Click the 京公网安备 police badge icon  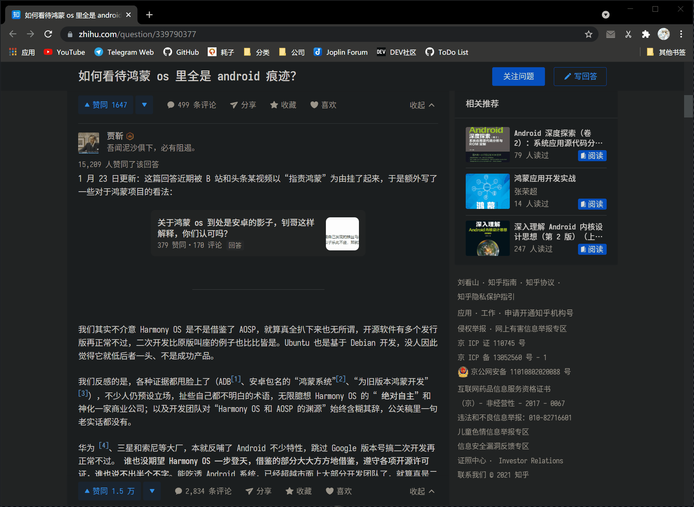[x=463, y=372]
